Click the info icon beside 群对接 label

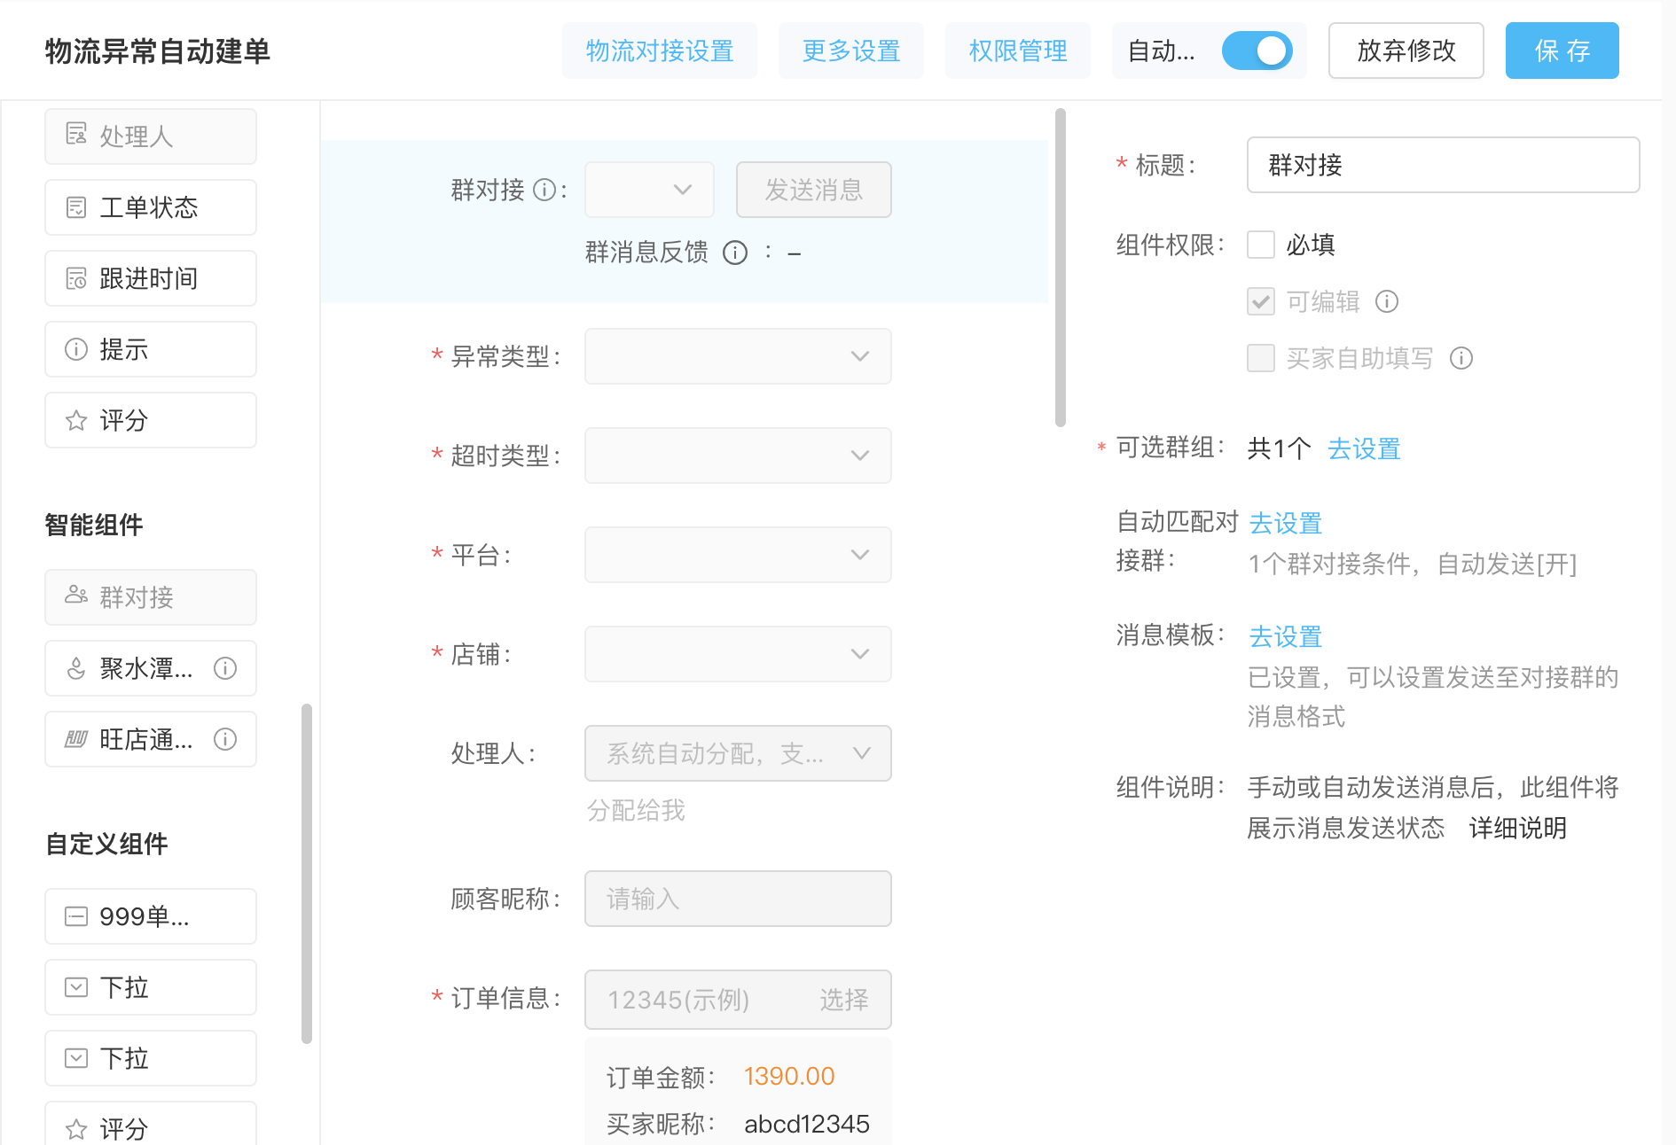pos(544,190)
